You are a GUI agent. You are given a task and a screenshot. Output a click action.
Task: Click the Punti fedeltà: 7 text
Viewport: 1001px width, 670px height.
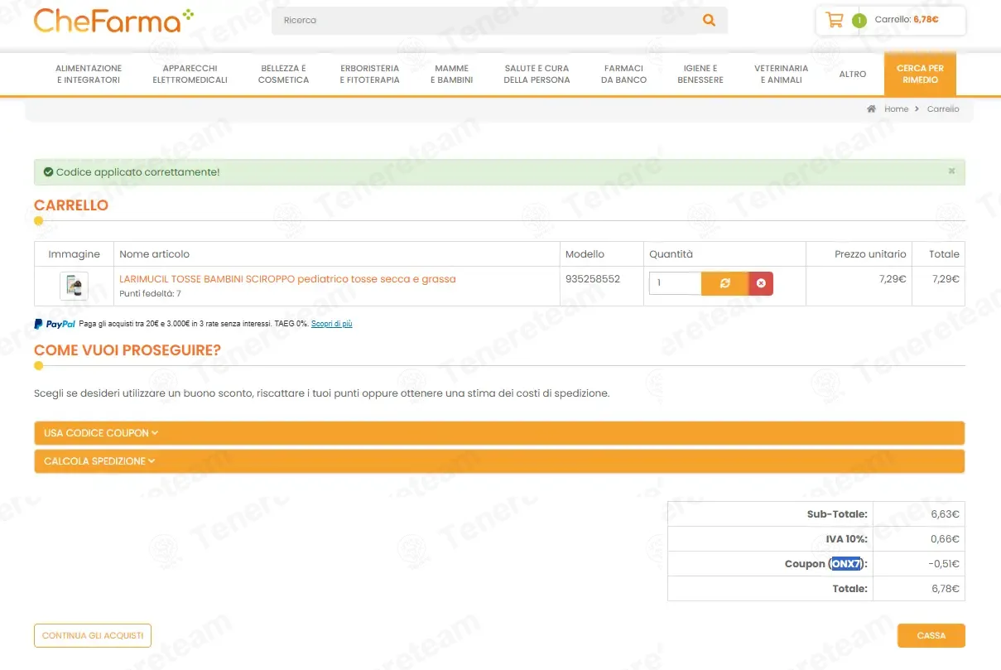coord(150,294)
